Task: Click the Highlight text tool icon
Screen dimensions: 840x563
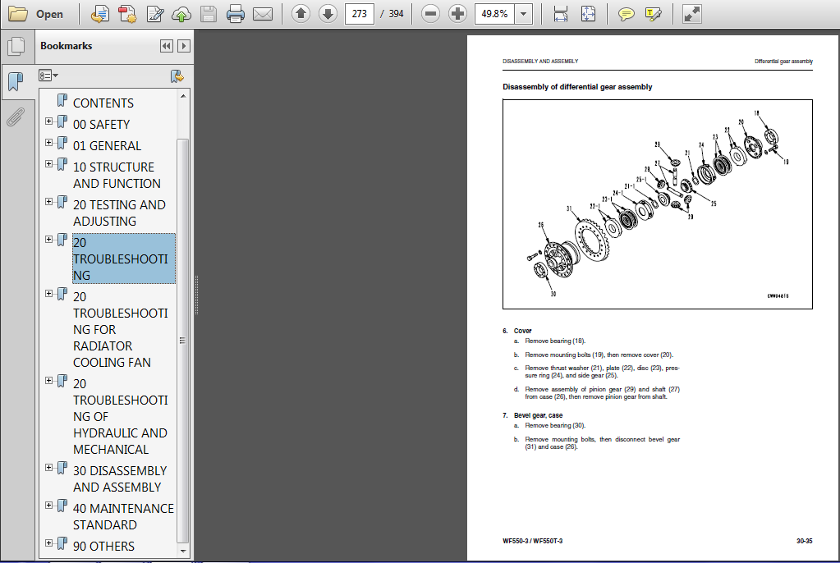Action: pos(653,14)
